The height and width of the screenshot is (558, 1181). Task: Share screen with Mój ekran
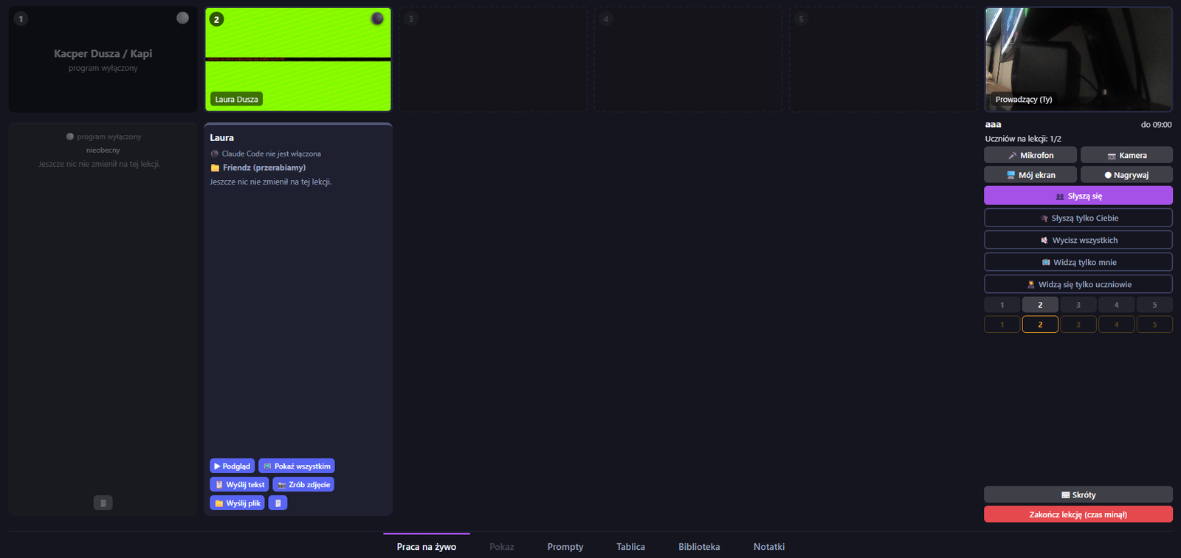pyautogui.click(x=1030, y=175)
